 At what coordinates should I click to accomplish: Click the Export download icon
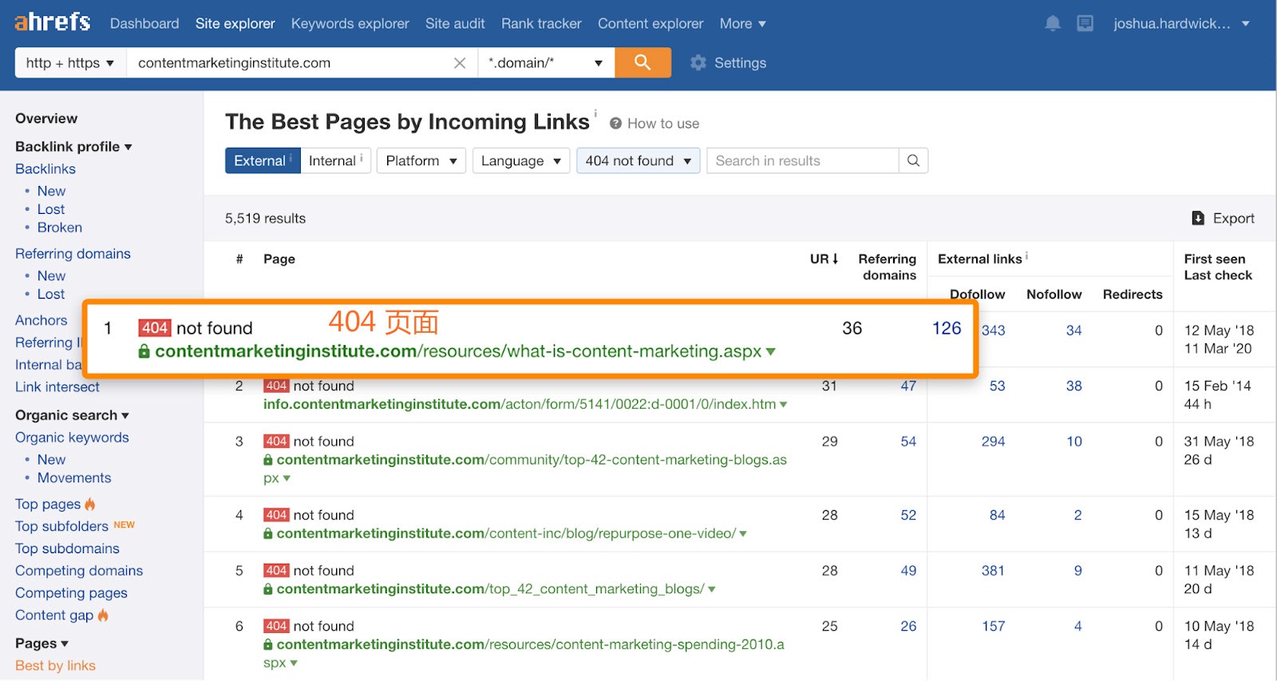1198,218
